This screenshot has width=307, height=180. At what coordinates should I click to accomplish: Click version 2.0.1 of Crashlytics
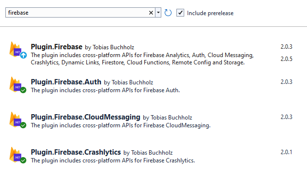click(x=286, y=152)
